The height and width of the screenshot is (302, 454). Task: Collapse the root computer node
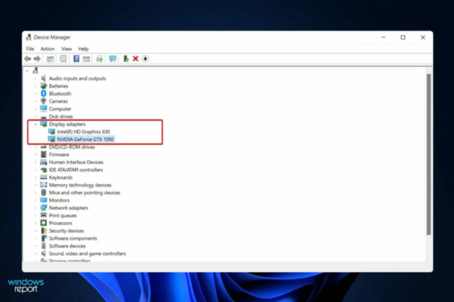[x=28, y=71]
